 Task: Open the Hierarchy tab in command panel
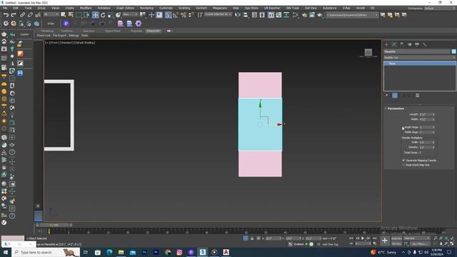[x=402, y=44]
